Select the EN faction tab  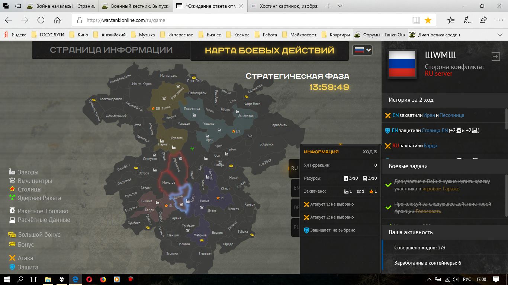296,188
